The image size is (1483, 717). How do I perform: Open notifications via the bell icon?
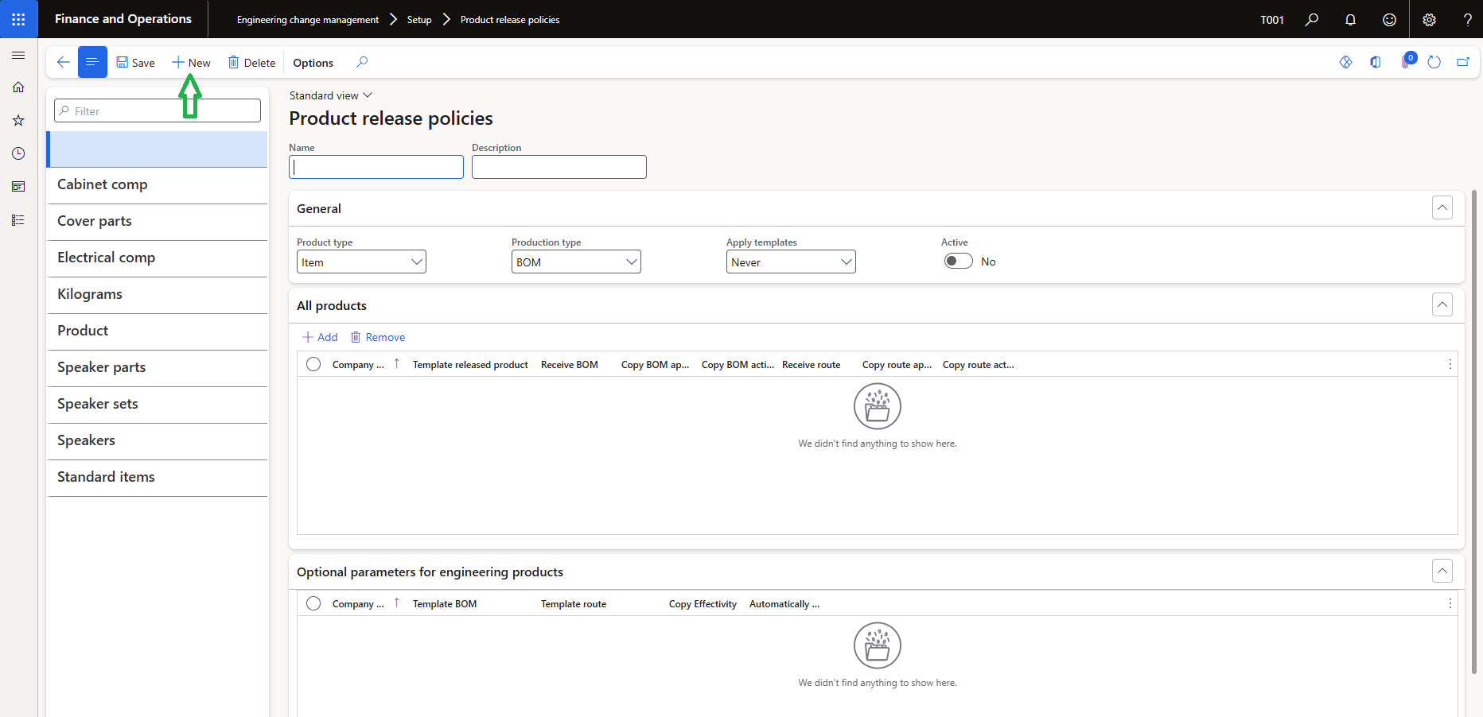tap(1350, 19)
